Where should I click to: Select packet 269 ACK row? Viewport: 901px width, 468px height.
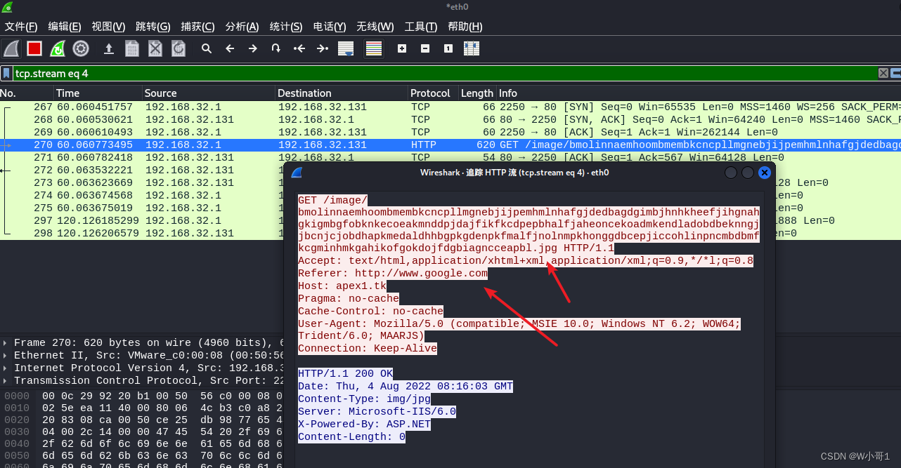(x=451, y=132)
